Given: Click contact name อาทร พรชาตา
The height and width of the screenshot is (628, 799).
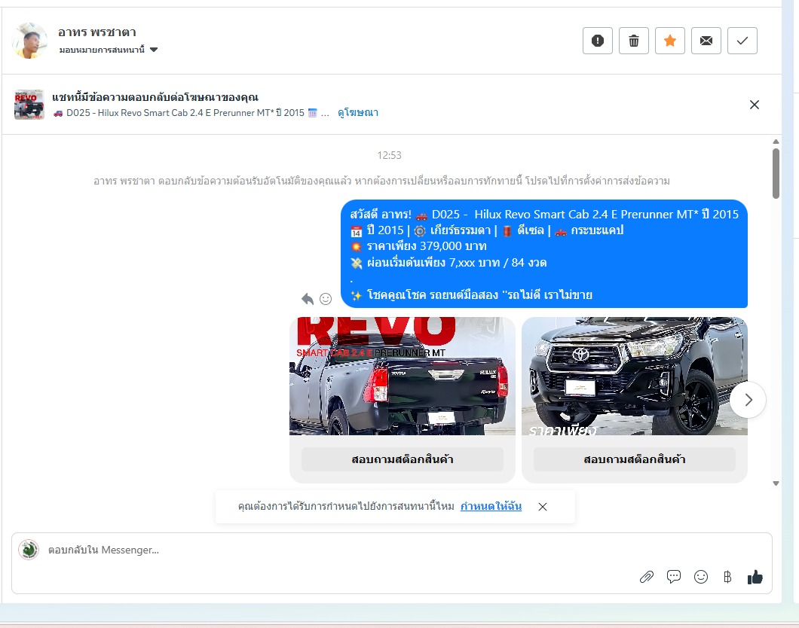Looking at the screenshot, I should 96,32.
